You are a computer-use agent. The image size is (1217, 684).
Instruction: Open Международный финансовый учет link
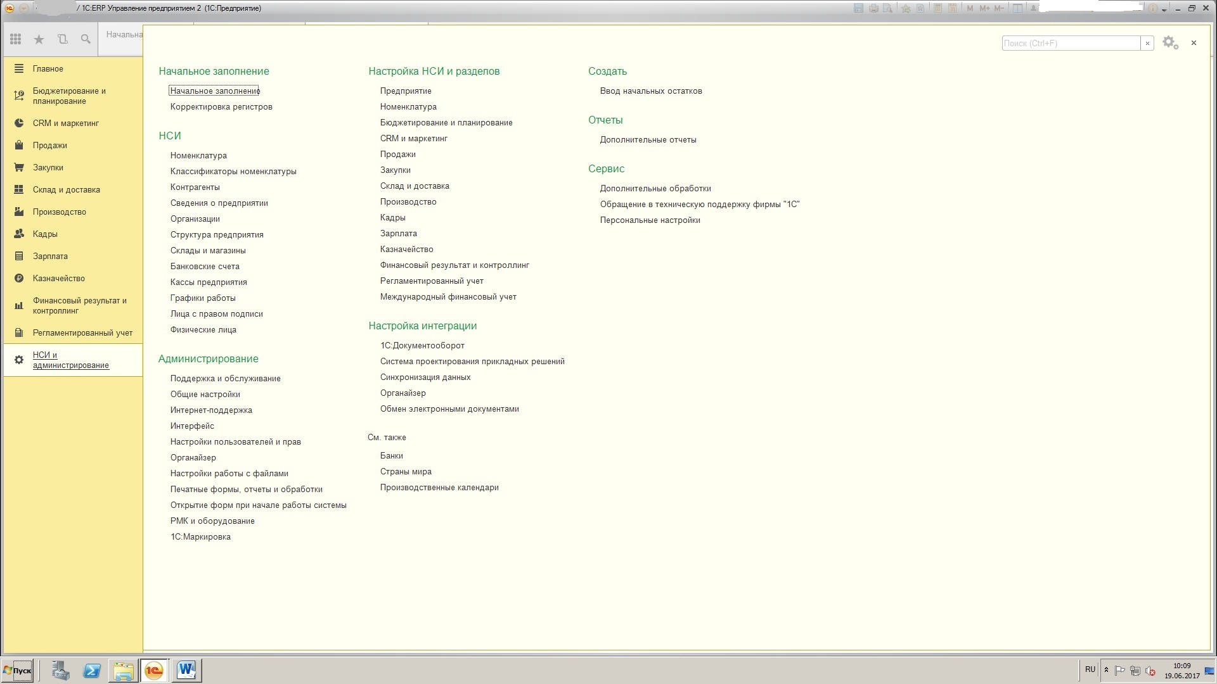click(x=448, y=296)
